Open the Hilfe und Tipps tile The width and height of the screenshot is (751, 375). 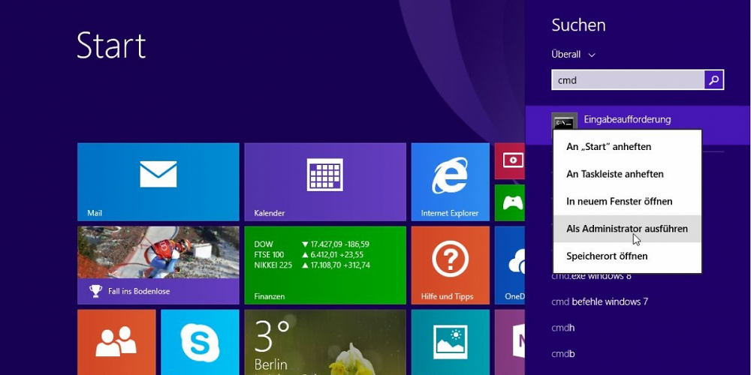[450, 265]
